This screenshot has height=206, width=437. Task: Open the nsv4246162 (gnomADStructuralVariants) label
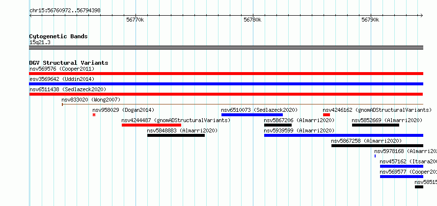(x=377, y=110)
